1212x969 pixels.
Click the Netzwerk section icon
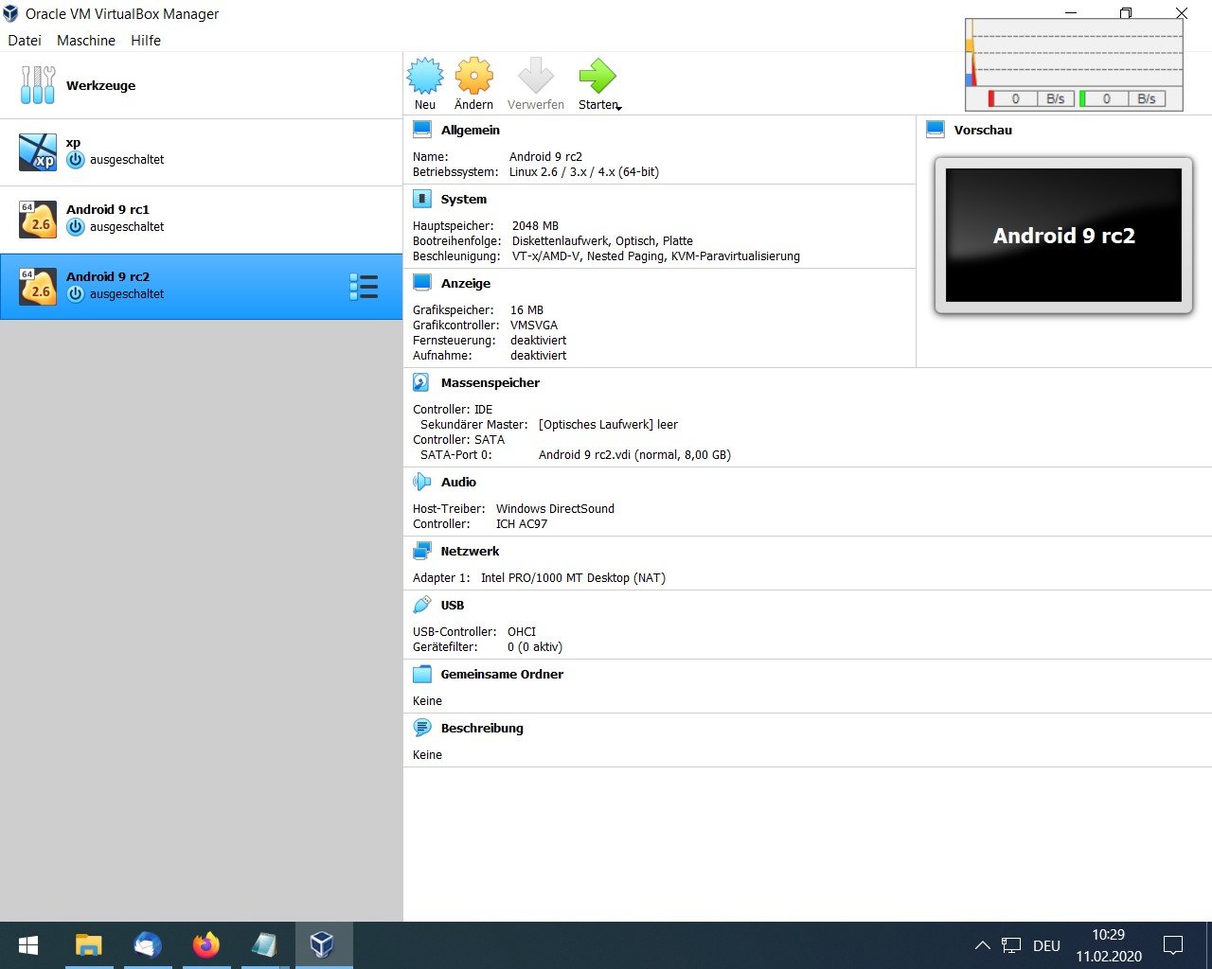coord(422,551)
